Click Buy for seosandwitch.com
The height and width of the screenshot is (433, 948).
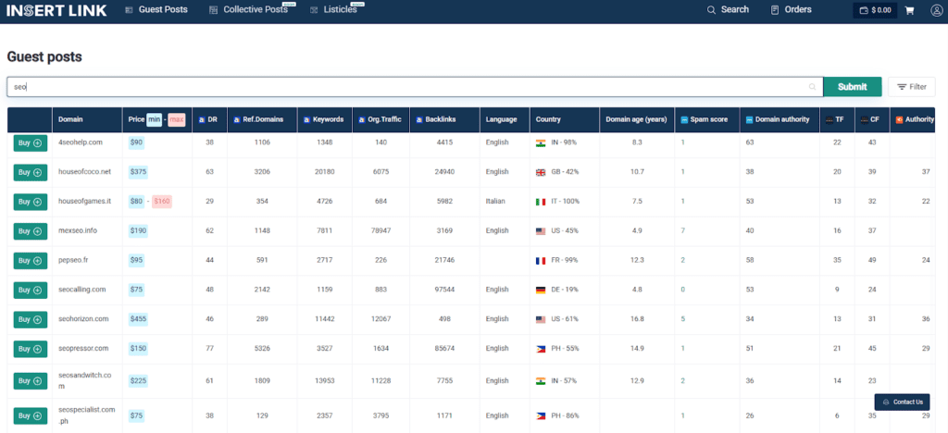(x=31, y=381)
